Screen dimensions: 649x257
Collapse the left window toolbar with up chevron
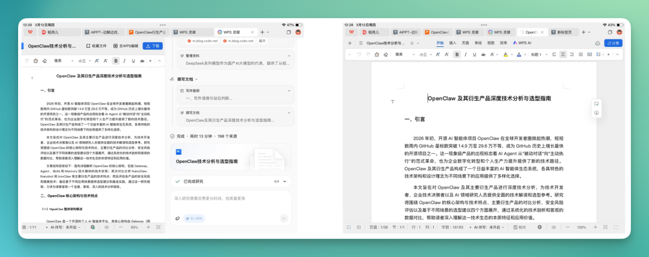tap(159, 61)
